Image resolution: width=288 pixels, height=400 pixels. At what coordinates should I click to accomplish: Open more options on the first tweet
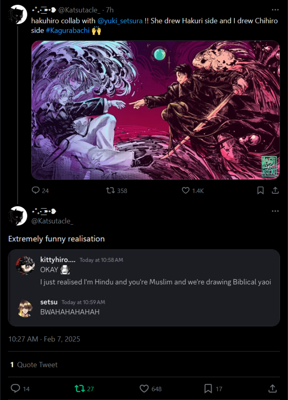(x=275, y=10)
